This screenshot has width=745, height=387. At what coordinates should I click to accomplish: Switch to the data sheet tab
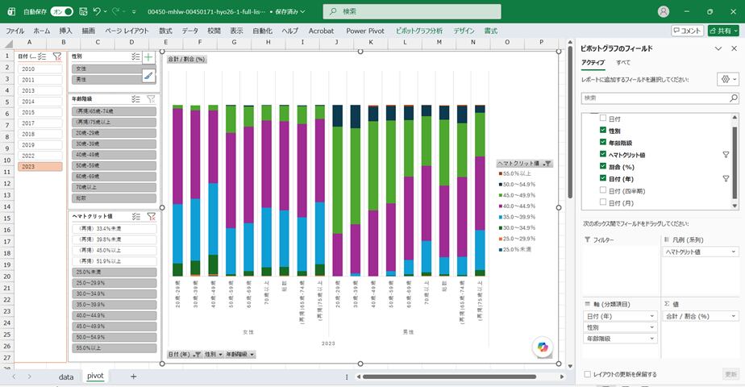click(66, 377)
